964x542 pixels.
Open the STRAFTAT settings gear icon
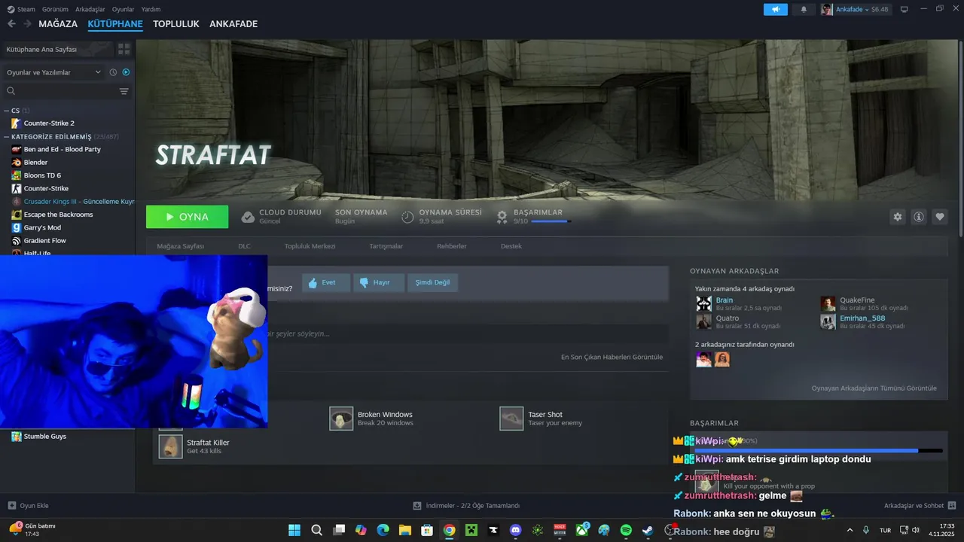tap(897, 217)
